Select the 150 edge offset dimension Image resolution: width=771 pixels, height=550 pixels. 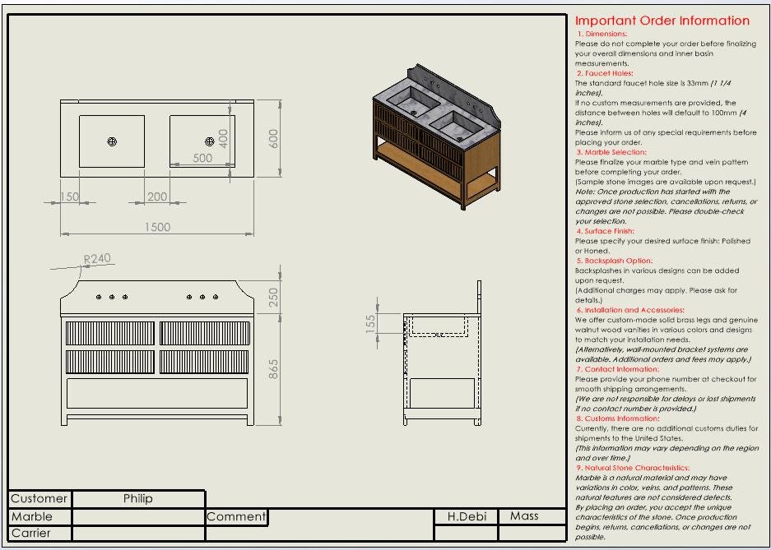(70, 196)
